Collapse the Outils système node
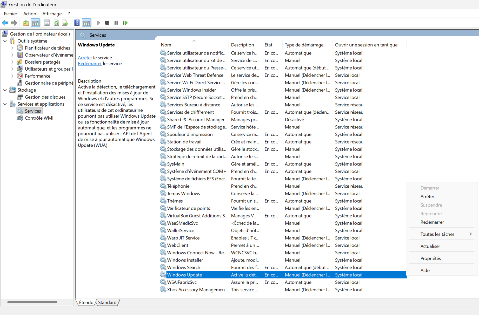479x315 pixels. pos(5,41)
